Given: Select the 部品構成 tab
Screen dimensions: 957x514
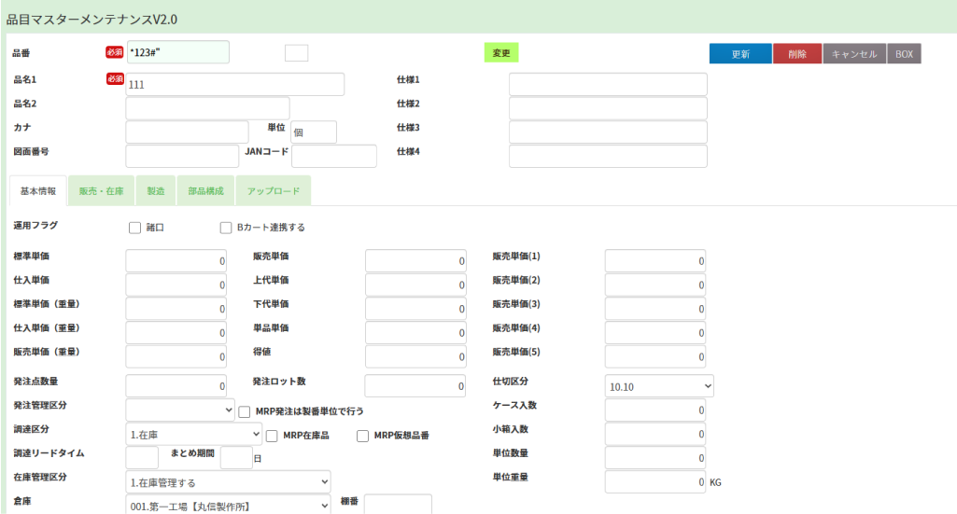Looking at the screenshot, I should 205,191.
